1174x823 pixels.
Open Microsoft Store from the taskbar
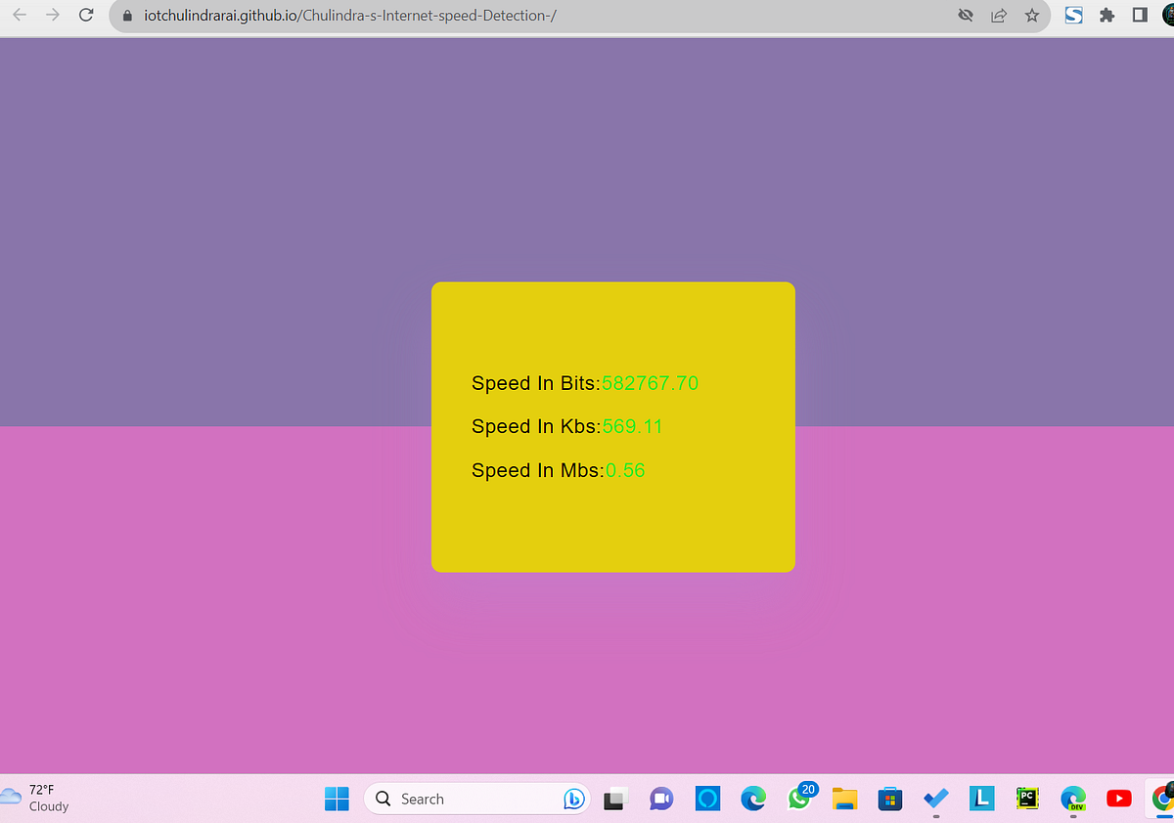click(x=889, y=799)
